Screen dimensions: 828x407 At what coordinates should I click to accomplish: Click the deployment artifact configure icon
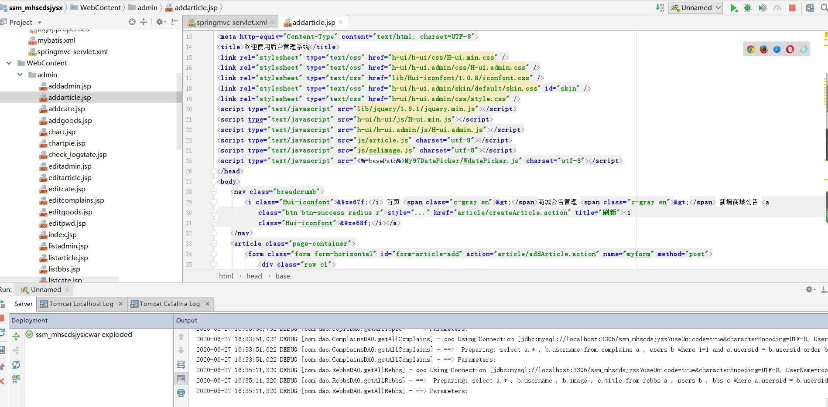(16, 379)
